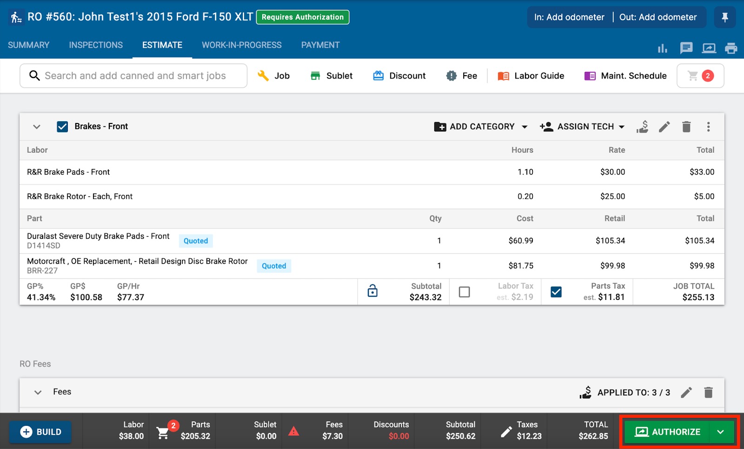Open the ASSIGN TECH dropdown

click(582, 126)
